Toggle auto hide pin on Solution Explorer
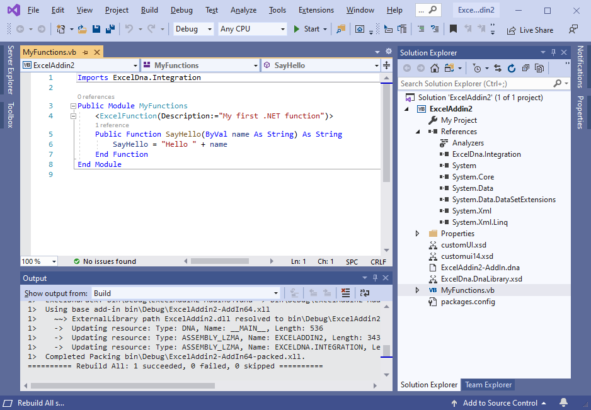Screen dimensions: 591x410 (x=553, y=52)
